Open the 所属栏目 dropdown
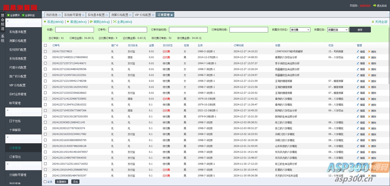Viewport: 390px width, 186px height. pos(338,29)
